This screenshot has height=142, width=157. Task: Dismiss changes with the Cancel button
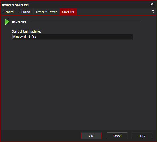point(117,136)
